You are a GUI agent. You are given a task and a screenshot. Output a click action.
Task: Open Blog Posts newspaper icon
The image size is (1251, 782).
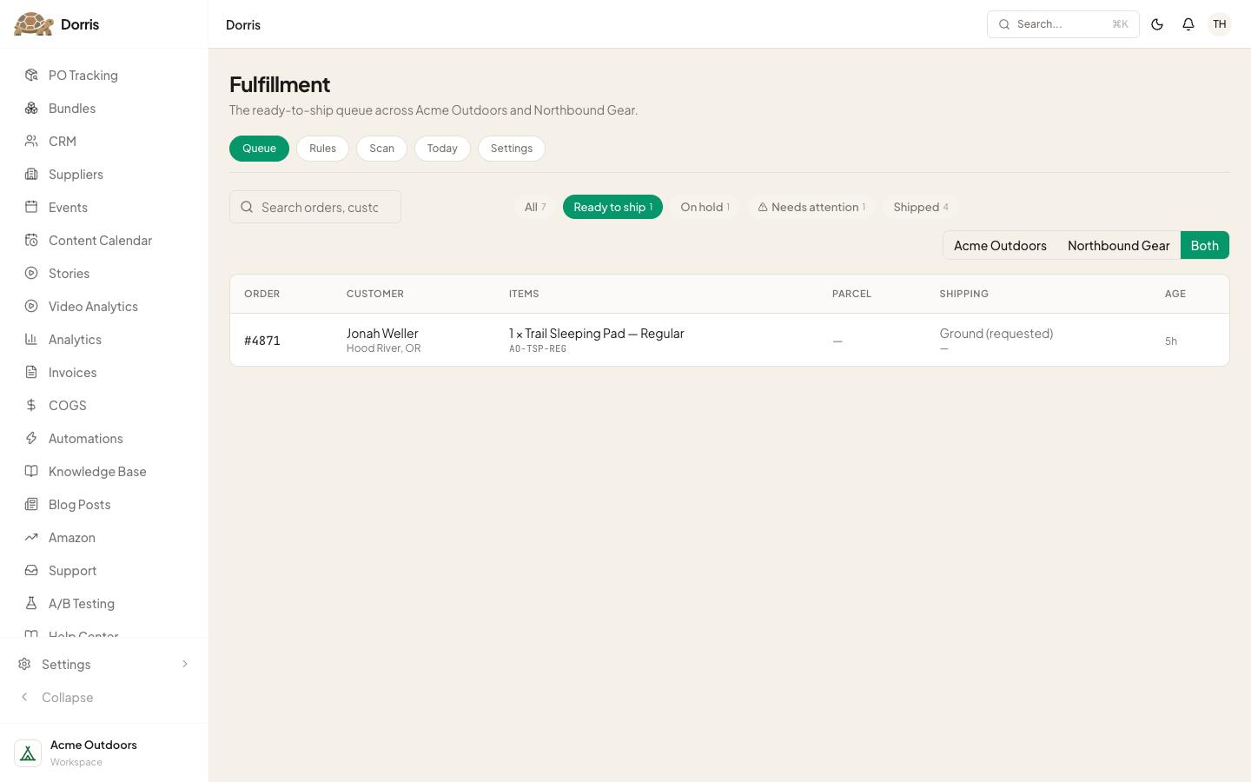coord(31,505)
